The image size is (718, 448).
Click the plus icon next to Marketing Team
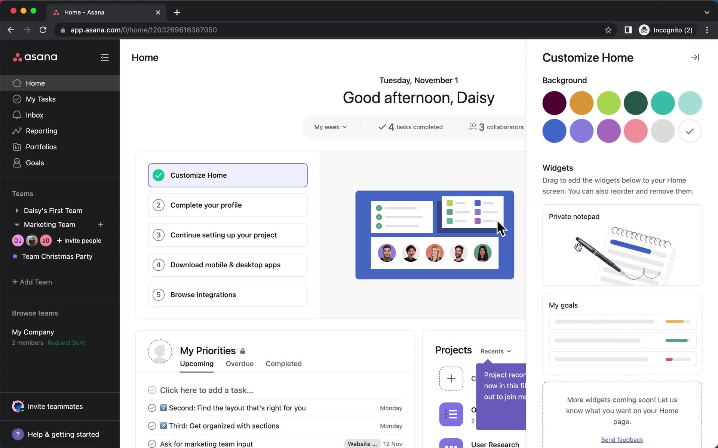point(101,224)
